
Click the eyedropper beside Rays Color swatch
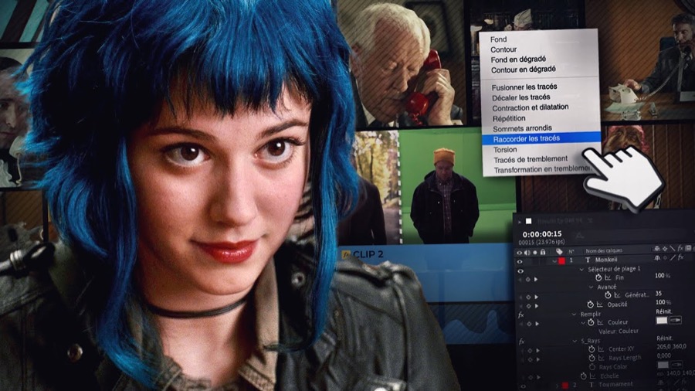[676, 365]
